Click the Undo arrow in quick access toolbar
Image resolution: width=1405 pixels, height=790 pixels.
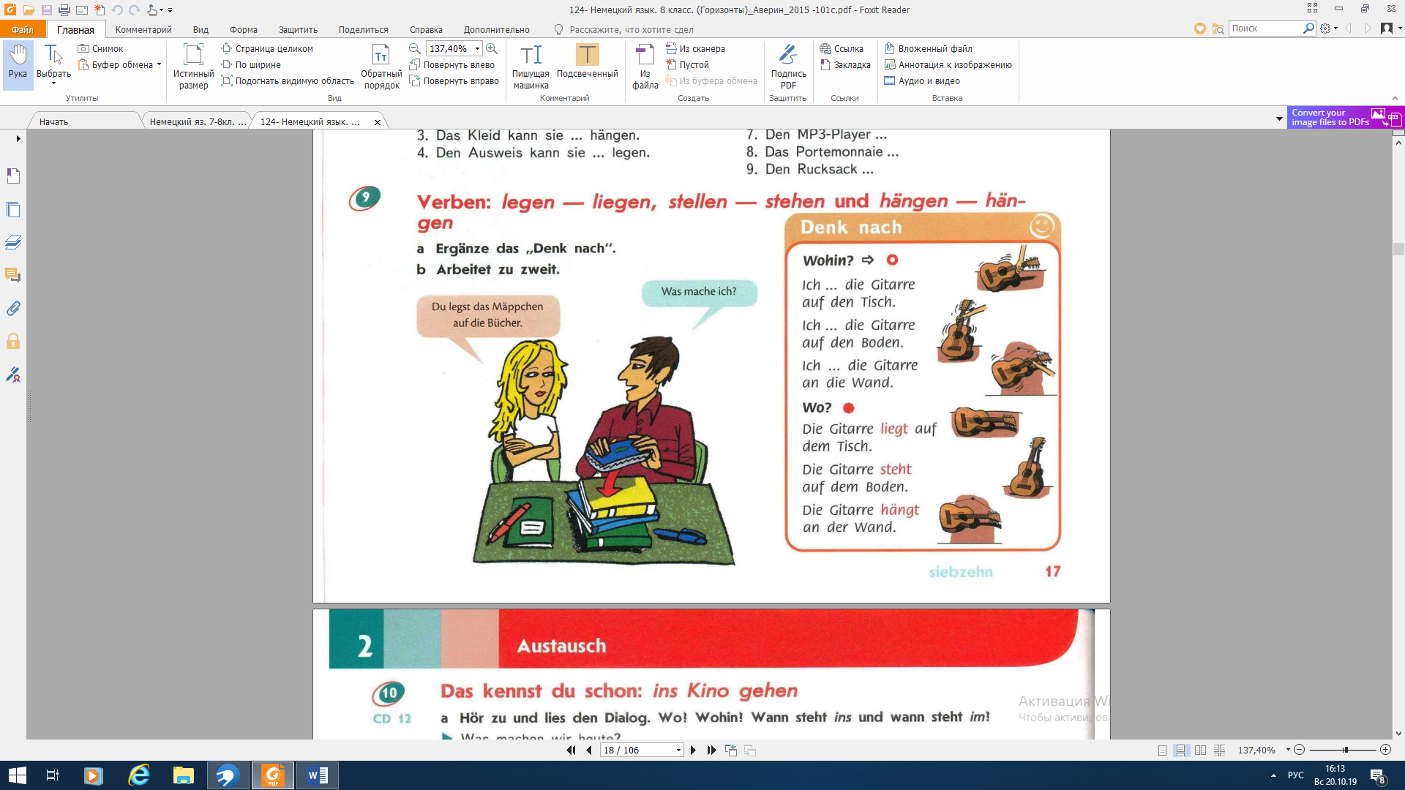coord(117,10)
